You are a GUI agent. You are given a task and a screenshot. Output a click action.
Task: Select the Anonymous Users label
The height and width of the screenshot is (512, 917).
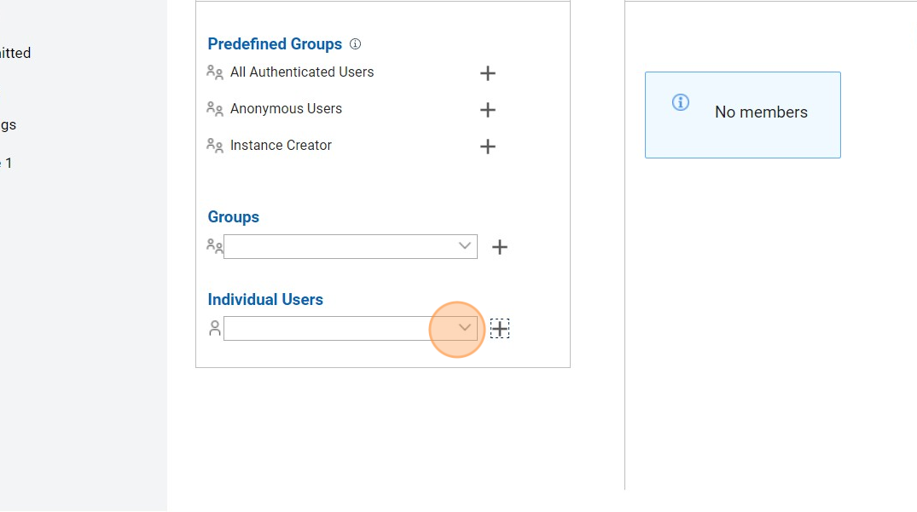click(286, 109)
